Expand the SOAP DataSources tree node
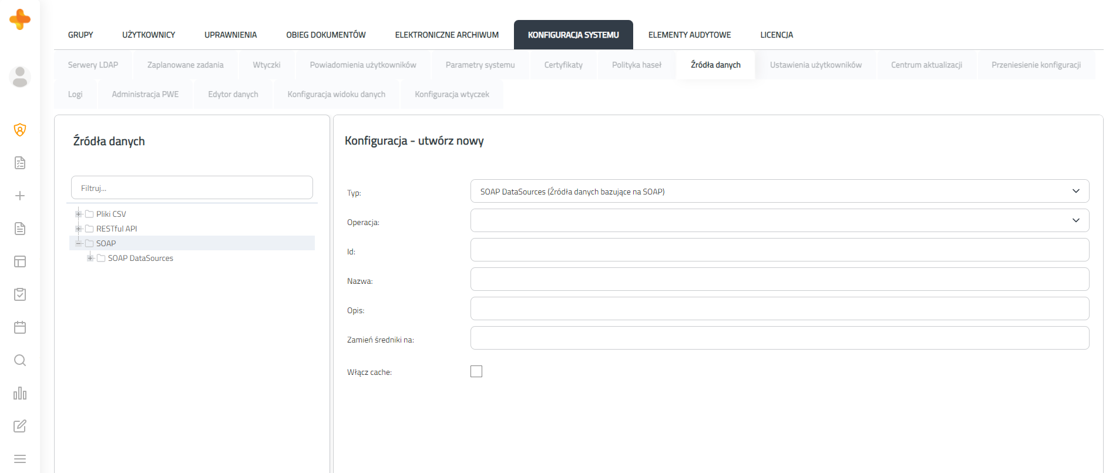1116x473 pixels. [x=90, y=258]
